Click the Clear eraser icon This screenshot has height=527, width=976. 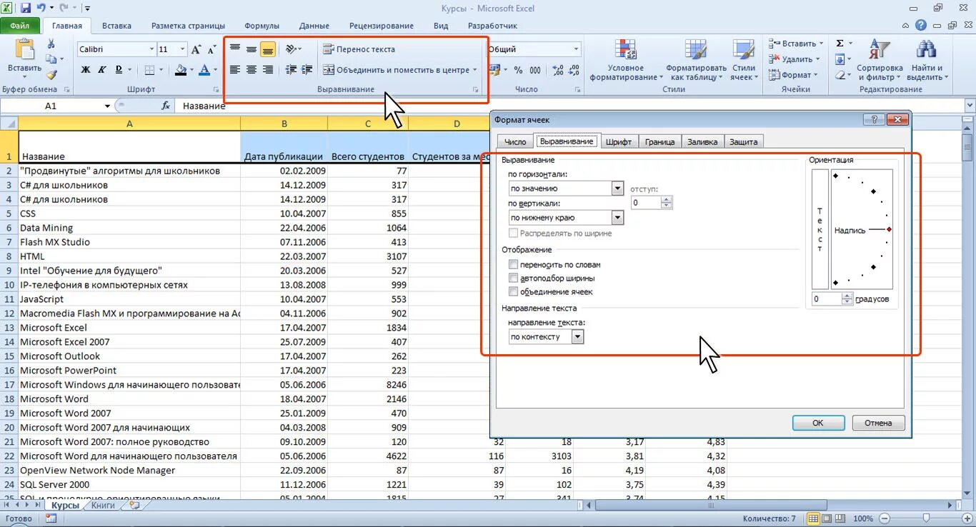pos(840,75)
